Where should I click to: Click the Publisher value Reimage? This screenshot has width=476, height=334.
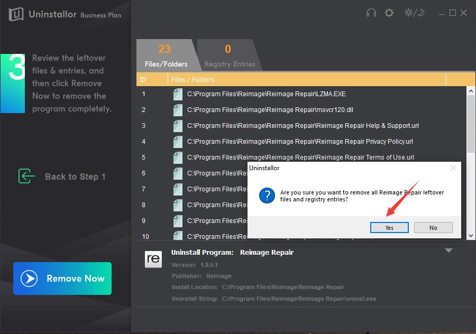pos(218,276)
